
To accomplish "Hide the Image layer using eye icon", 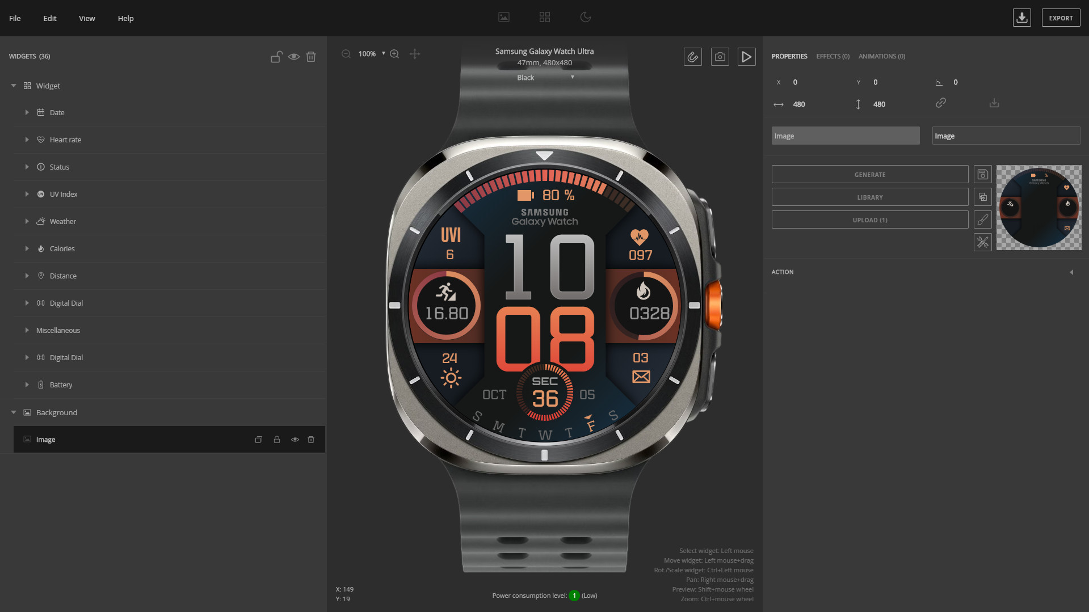I will tap(295, 440).
